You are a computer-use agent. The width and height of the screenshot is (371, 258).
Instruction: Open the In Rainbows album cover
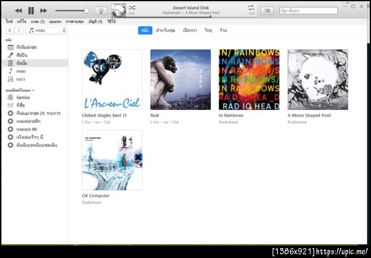pyautogui.click(x=249, y=80)
